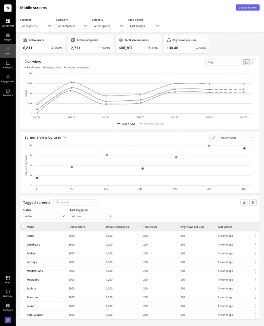Check the select-all checkbox in the table header
This screenshot has height=326, width=264.
coord(23,227)
